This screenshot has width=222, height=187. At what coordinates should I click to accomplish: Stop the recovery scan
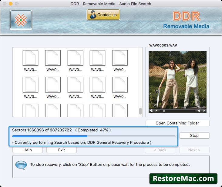coord(194,136)
